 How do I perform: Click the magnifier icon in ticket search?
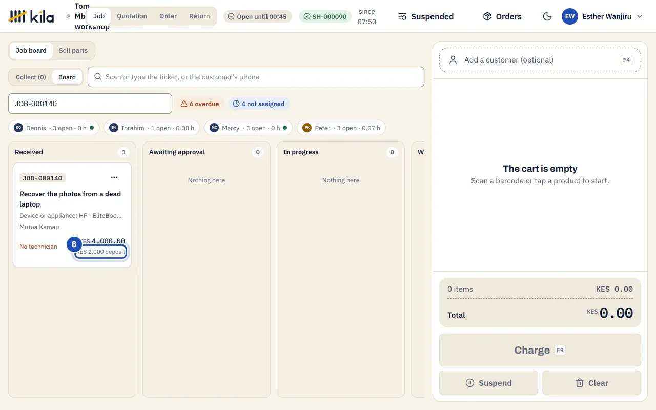(x=98, y=77)
